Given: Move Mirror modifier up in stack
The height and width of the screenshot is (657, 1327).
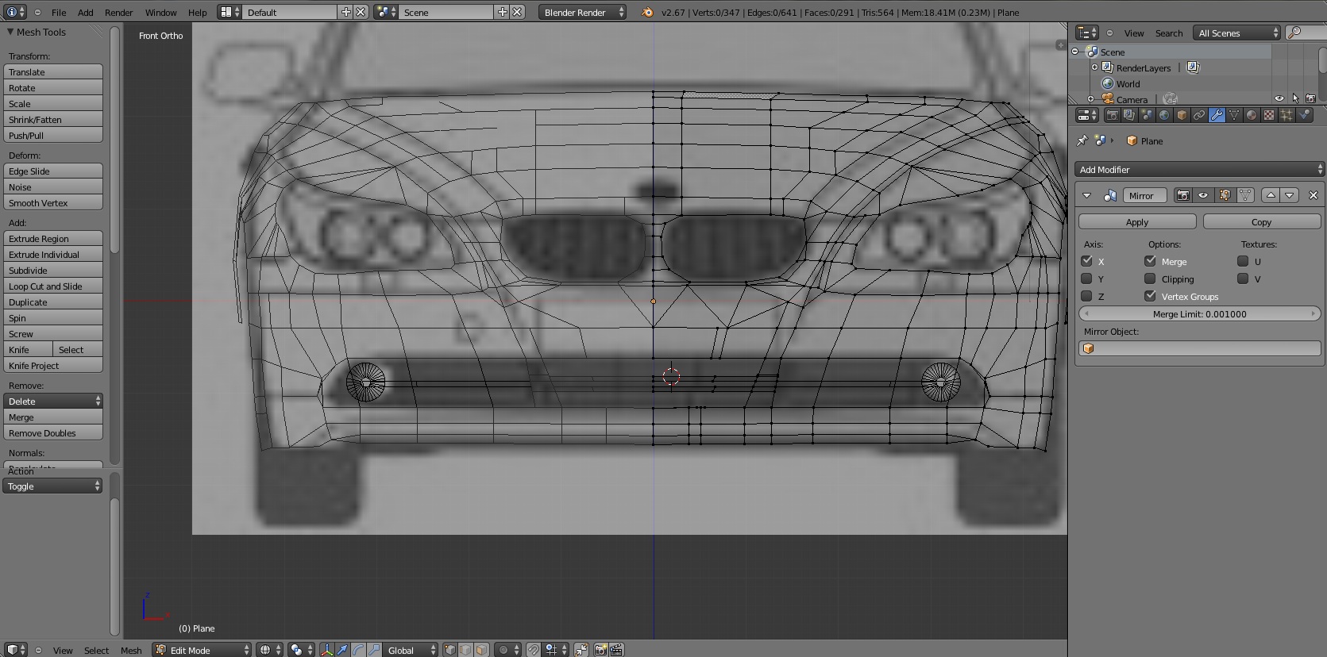Looking at the screenshot, I should click(1271, 195).
